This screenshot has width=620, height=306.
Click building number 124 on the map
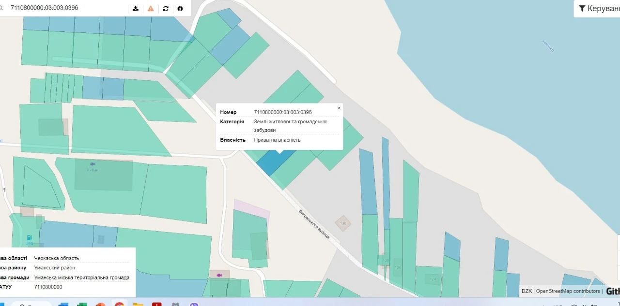point(433,279)
